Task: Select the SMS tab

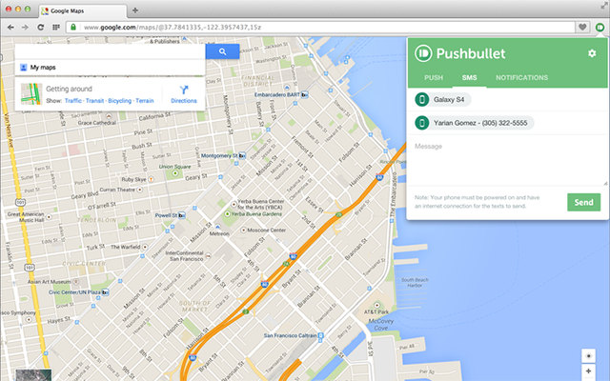Action: click(x=469, y=77)
